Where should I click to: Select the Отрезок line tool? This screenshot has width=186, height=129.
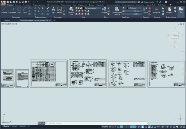[x=4, y=10]
